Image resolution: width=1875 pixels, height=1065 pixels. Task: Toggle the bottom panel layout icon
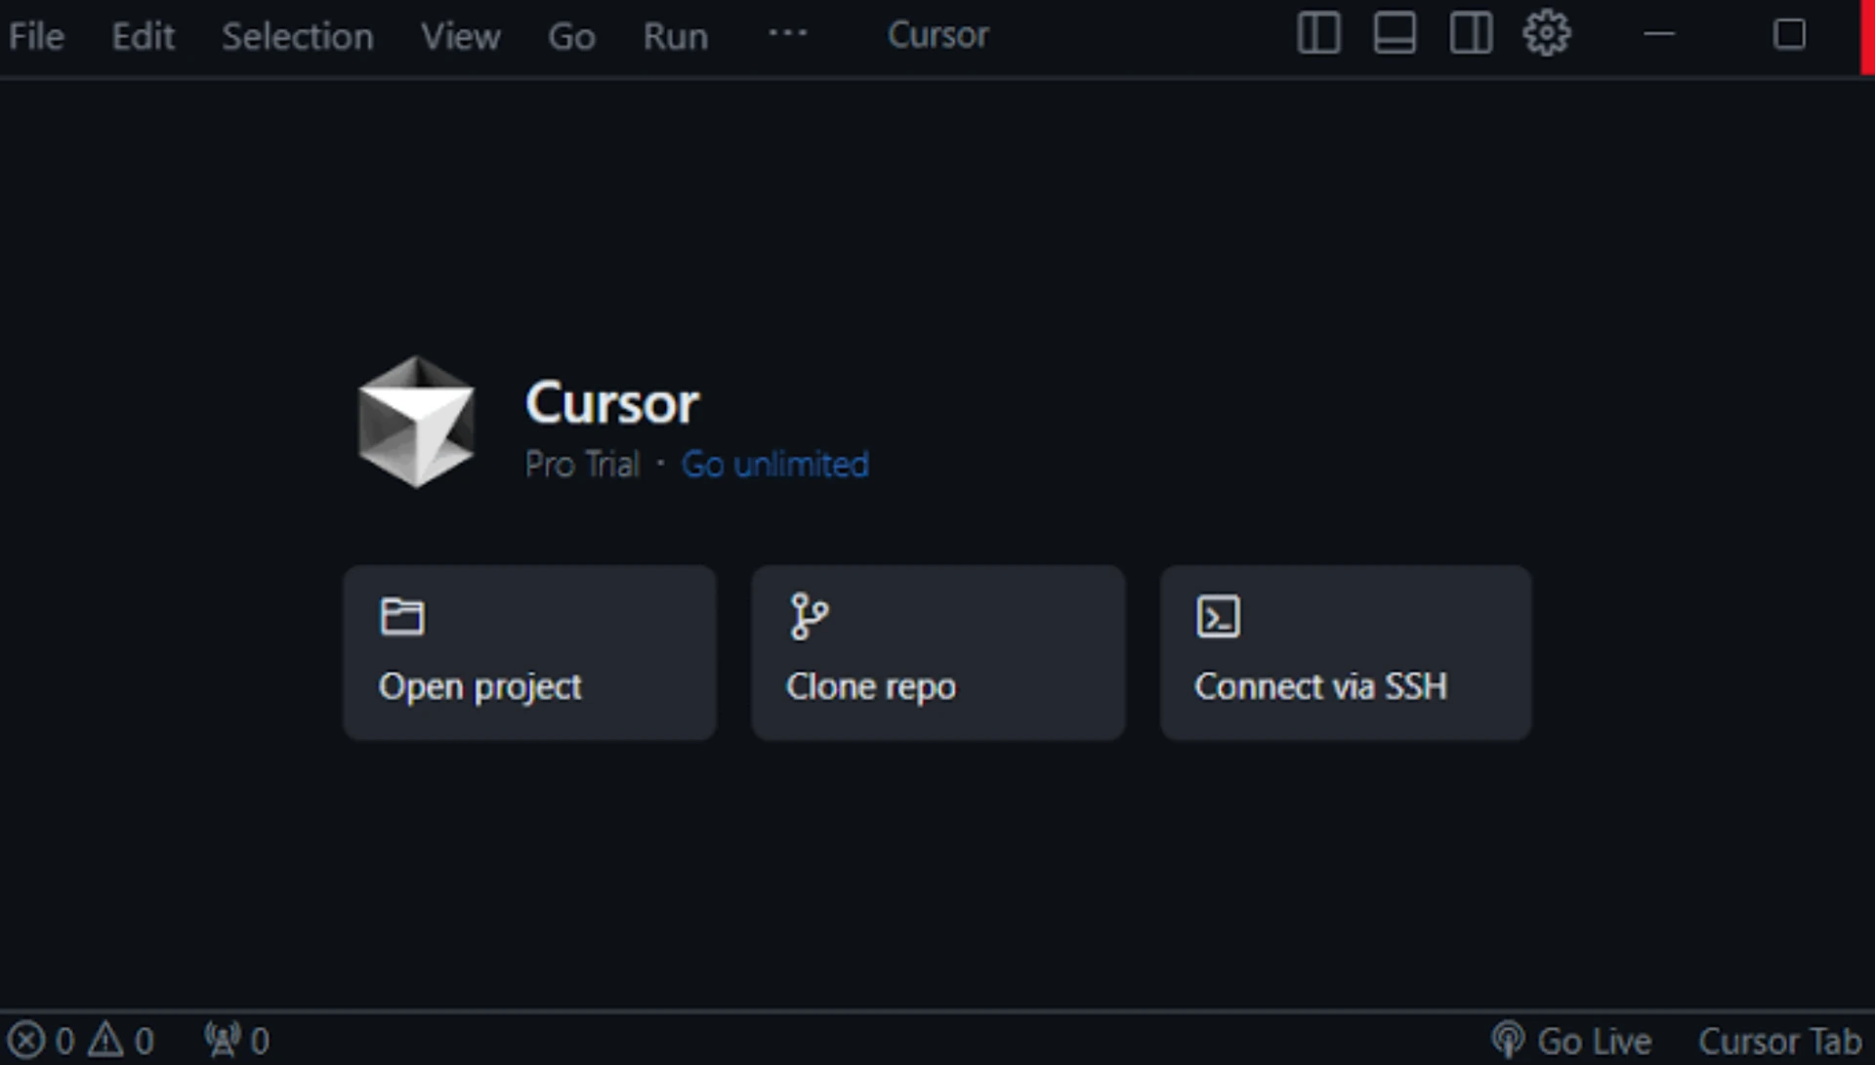[1395, 34]
